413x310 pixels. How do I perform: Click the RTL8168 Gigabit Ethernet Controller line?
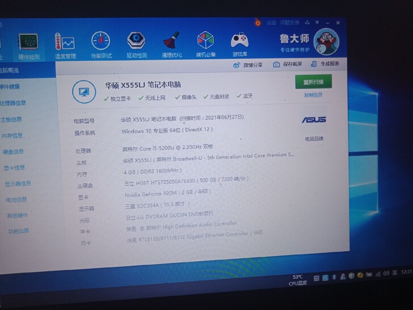[195, 236]
